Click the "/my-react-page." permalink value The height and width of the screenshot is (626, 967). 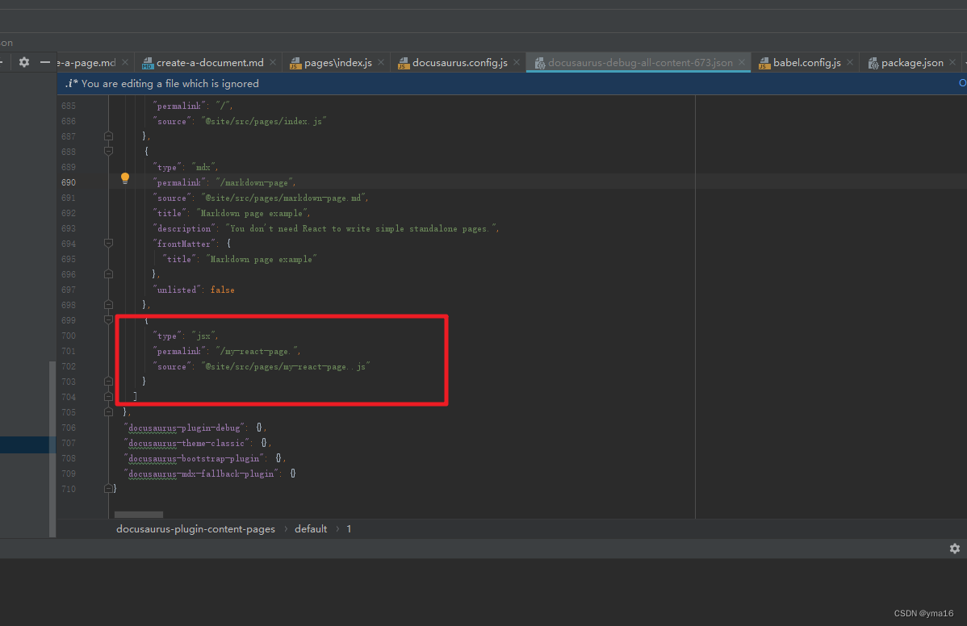click(257, 351)
